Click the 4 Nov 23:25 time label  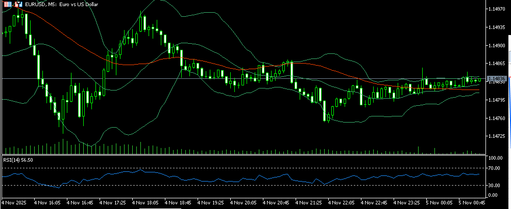[407, 202]
